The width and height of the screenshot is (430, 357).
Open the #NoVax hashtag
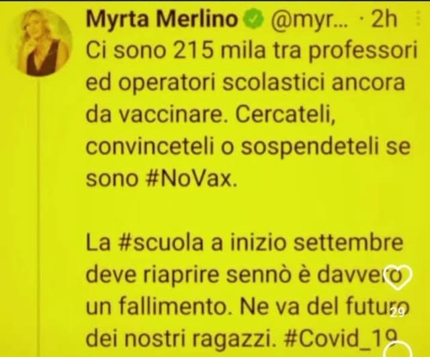click(x=189, y=178)
